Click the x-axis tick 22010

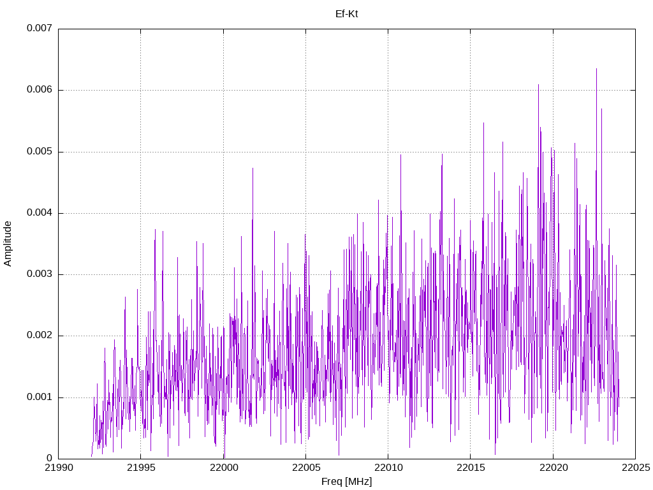coord(388,468)
